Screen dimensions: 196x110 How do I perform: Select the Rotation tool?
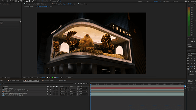(11, 1)
